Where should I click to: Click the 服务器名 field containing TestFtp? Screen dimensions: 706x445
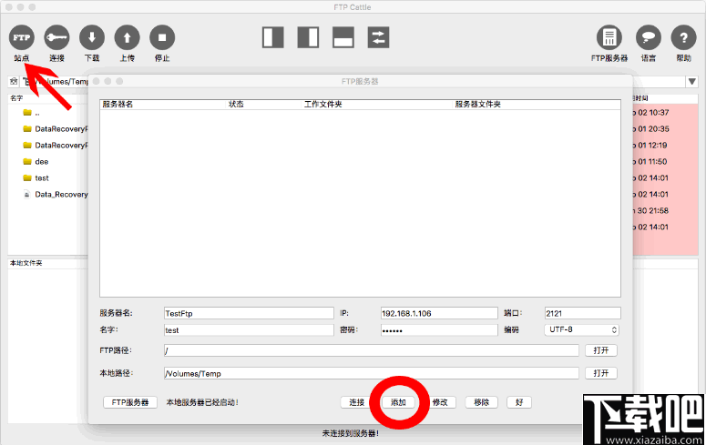click(249, 313)
